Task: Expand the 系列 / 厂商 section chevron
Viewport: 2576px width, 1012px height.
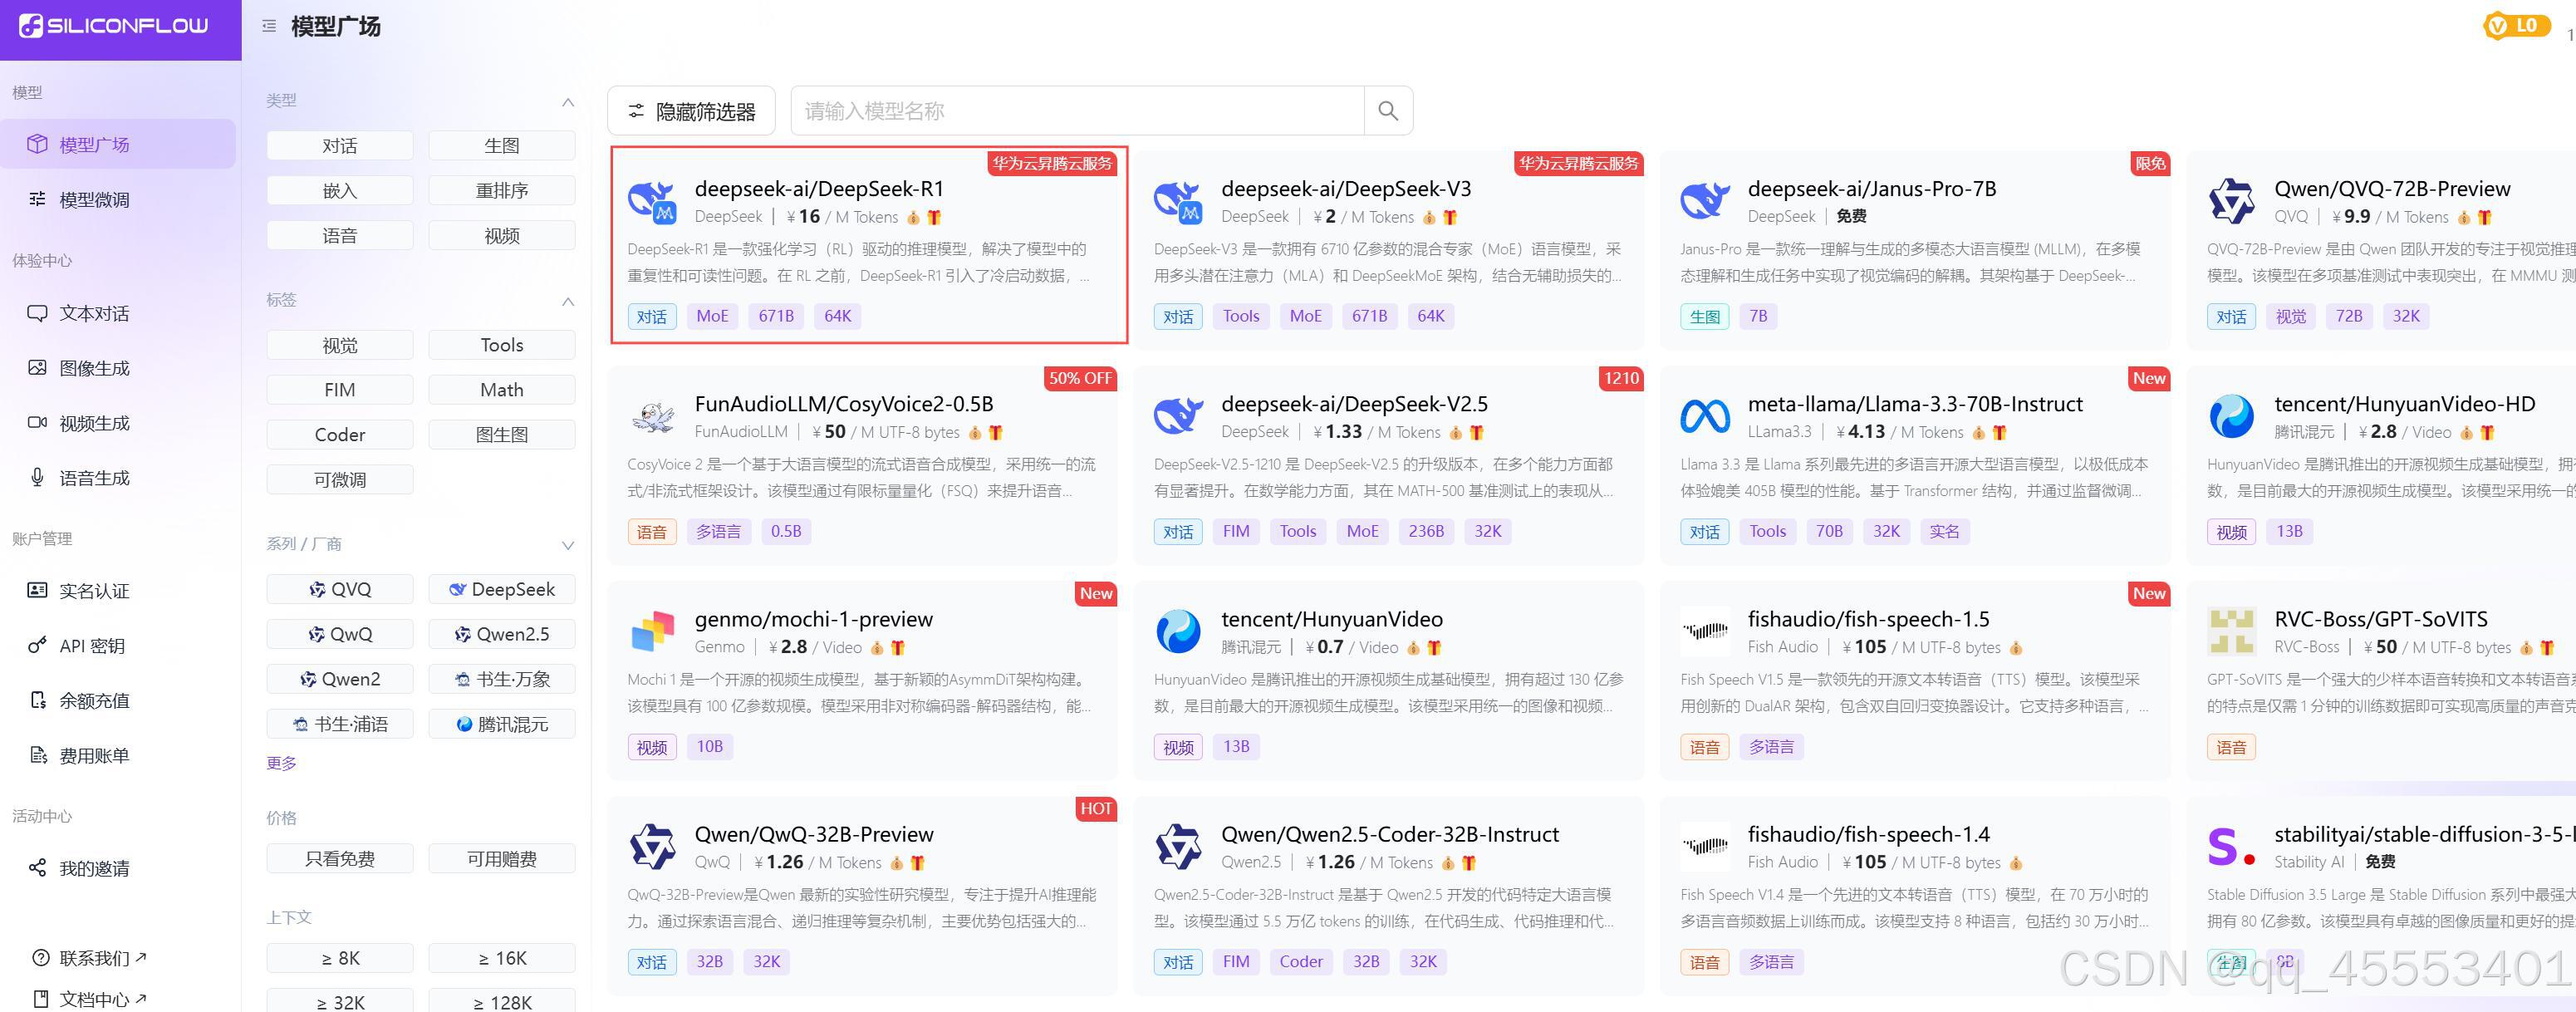Action: (567, 545)
